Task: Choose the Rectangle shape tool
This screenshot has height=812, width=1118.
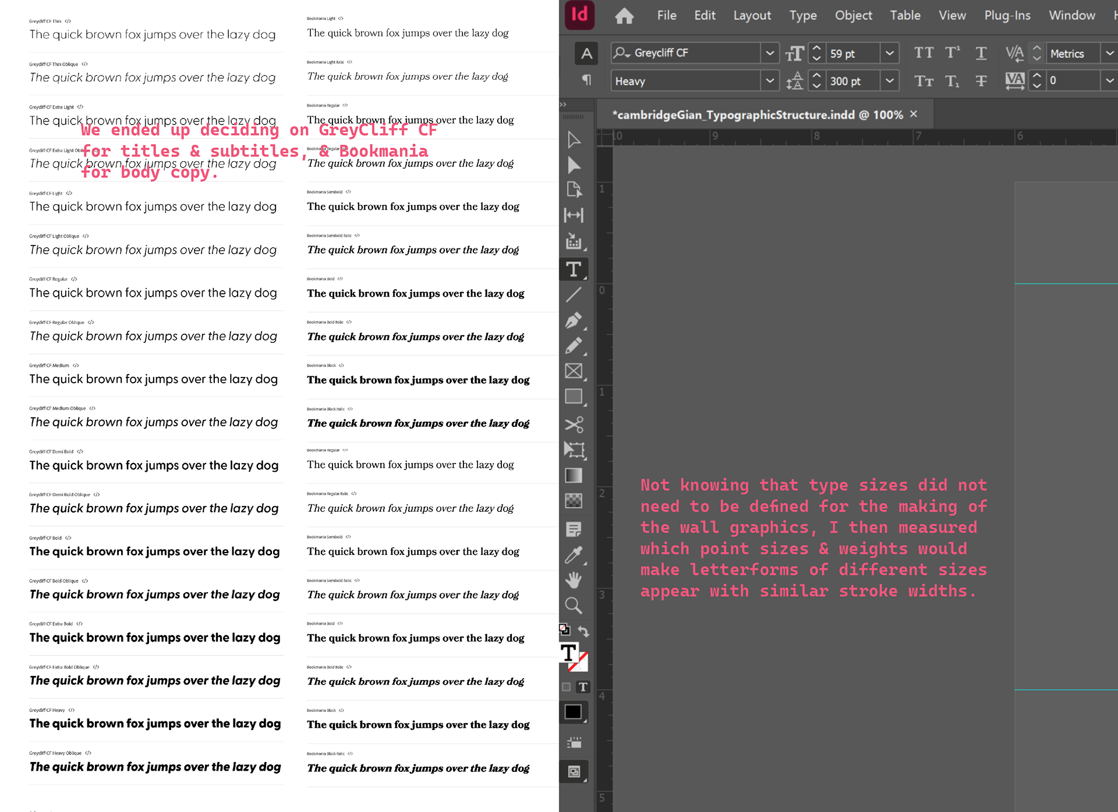Action: tap(574, 397)
